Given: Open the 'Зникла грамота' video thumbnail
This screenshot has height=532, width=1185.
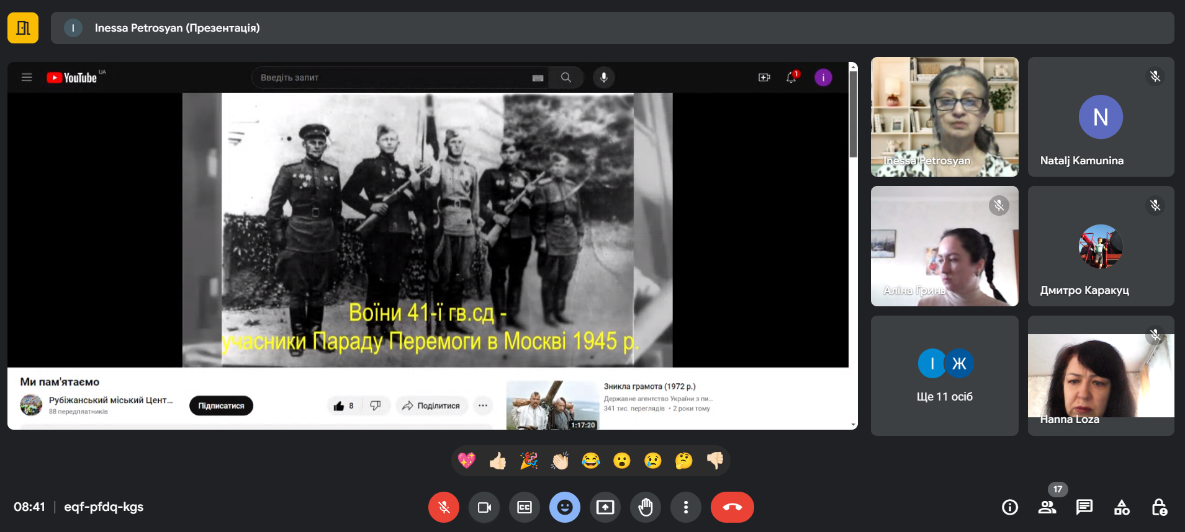Looking at the screenshot, I should pyautogui.click(x=552, y=405).
